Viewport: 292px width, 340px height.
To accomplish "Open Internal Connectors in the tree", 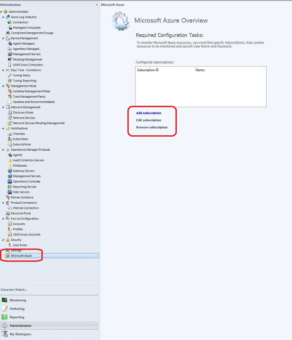I will [26, 208].
